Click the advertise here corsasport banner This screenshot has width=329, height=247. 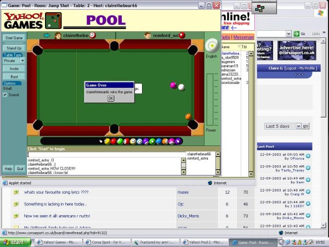[297, 50]
